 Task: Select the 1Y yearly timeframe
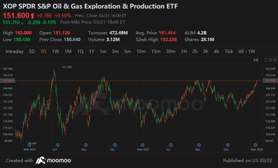click(x=92, y=51)
